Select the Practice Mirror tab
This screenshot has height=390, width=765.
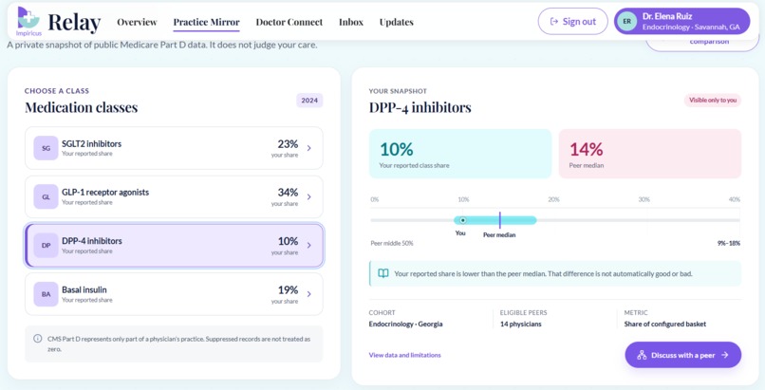pyautogui.click(x=206, y=22)
